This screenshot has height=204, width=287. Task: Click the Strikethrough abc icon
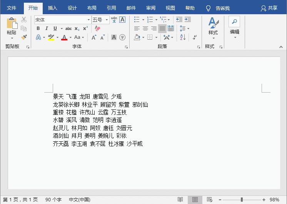coord(68,28)
